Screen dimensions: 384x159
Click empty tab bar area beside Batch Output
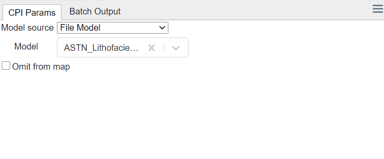click(x=245, y=11)
